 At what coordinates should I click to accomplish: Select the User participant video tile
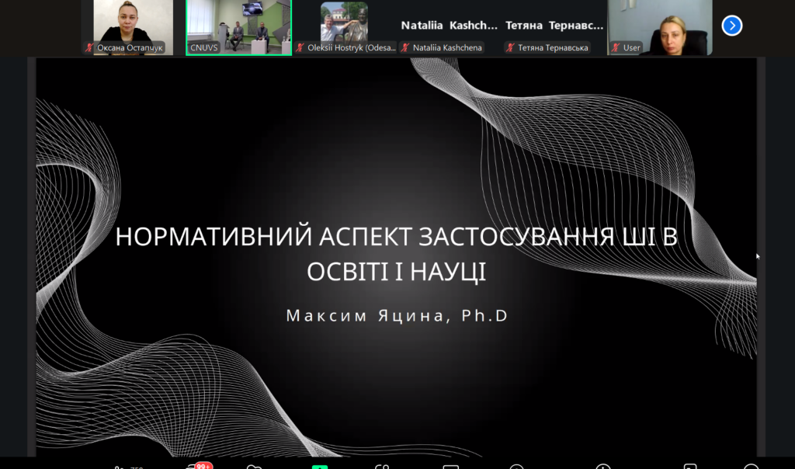click(659, 22)
